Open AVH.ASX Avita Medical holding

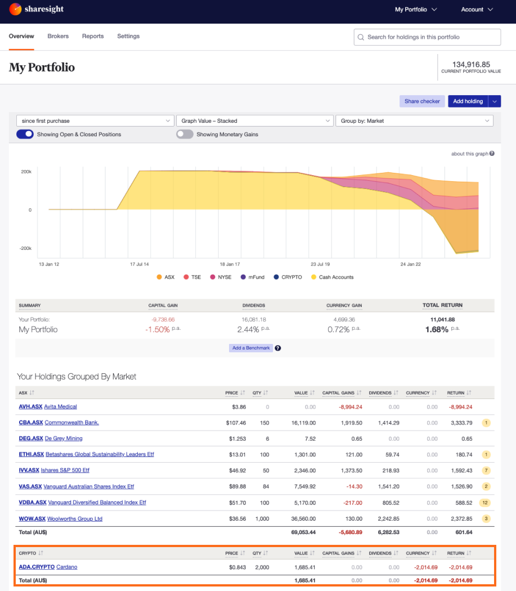(48, 407)
